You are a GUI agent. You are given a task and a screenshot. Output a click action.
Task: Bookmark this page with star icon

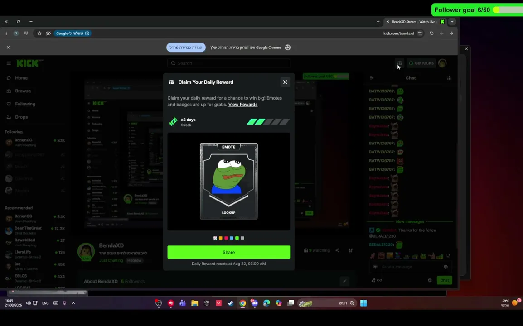pyautogui.click(x=39, y=34)
